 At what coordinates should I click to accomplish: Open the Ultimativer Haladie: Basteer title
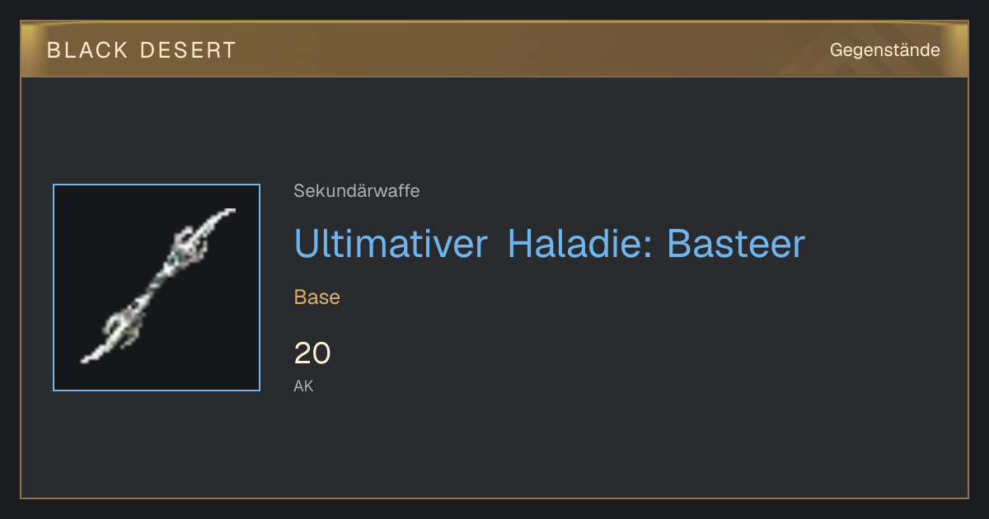point(549,243)
